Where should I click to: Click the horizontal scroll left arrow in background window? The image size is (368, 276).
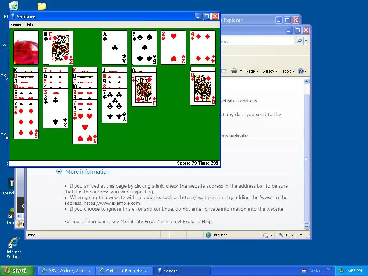[19, 216]
